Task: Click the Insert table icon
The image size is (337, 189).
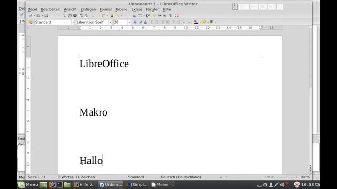Action: 140,16
